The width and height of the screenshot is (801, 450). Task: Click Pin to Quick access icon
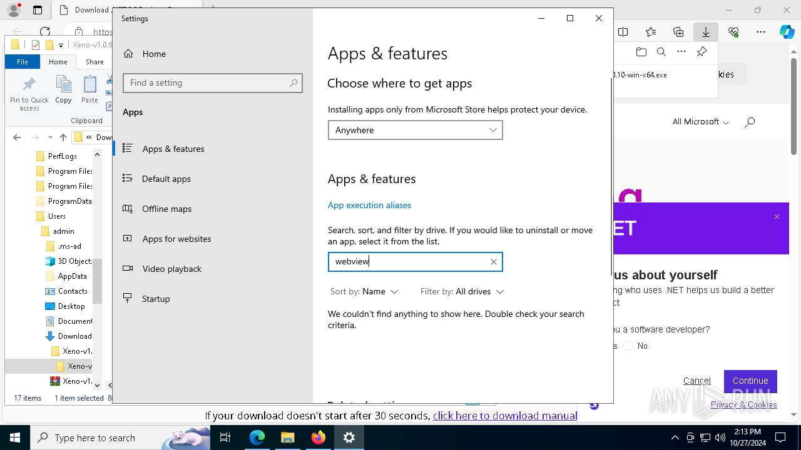(29, 93)
